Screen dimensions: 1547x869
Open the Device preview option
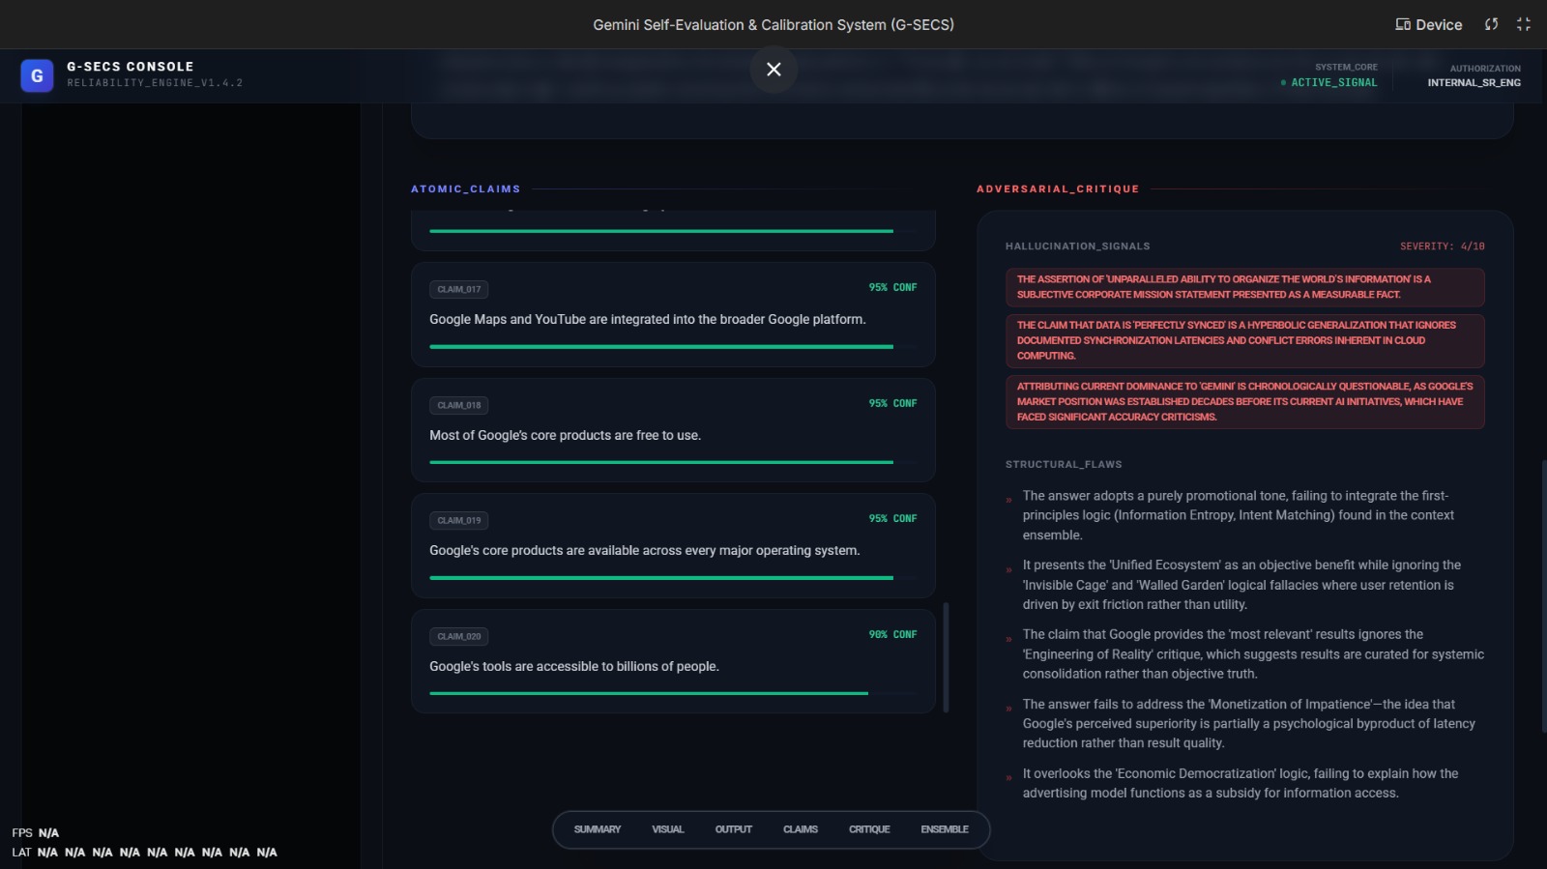(1428, 24)
